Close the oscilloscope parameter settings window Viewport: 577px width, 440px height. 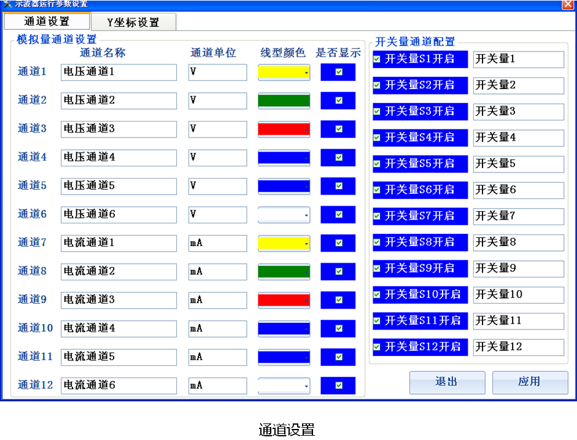coord(568,4)
